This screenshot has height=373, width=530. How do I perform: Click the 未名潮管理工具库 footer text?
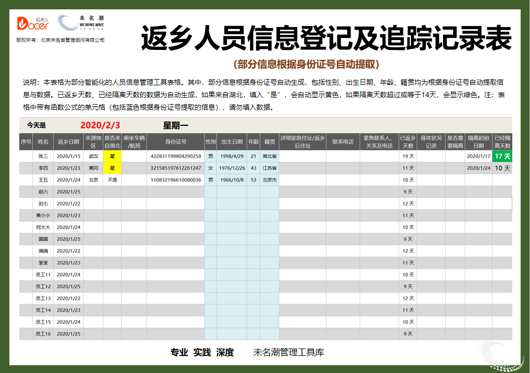[x=288, y=352]
